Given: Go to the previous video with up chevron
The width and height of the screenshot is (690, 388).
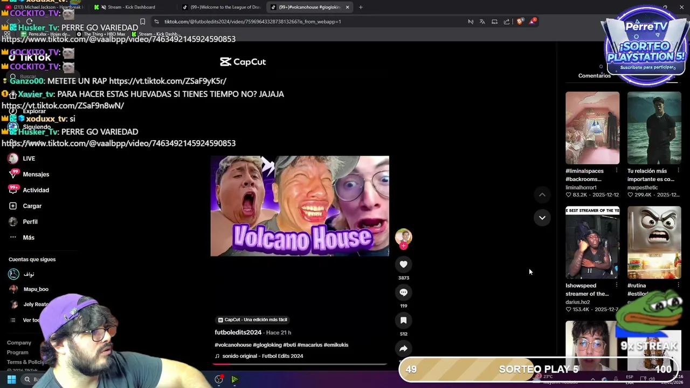Looking at the screenshot, I should click(542, 195).
